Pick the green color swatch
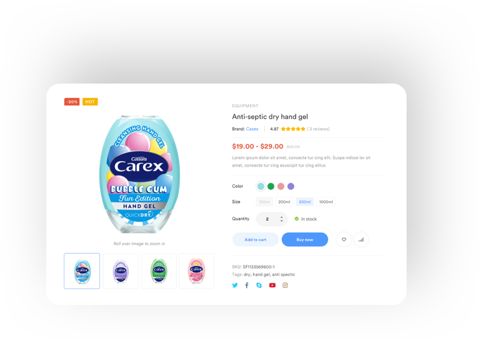480x341 pixels. click(270, 186)
